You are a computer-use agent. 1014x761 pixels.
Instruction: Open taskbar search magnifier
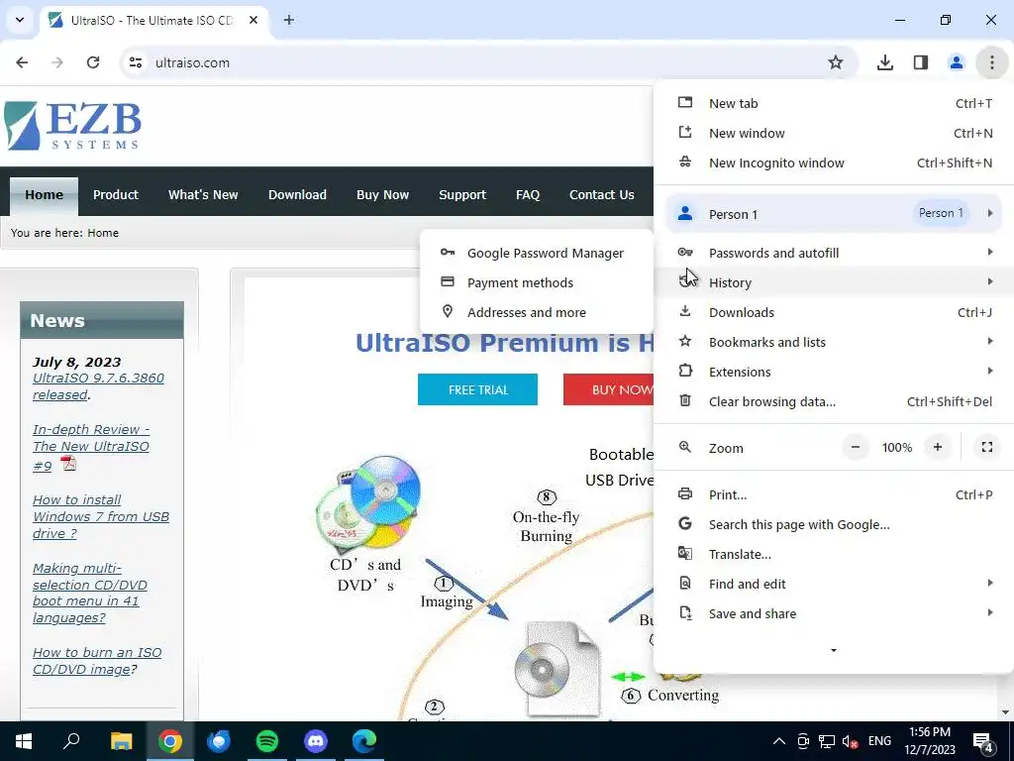[x=71, y=741]
